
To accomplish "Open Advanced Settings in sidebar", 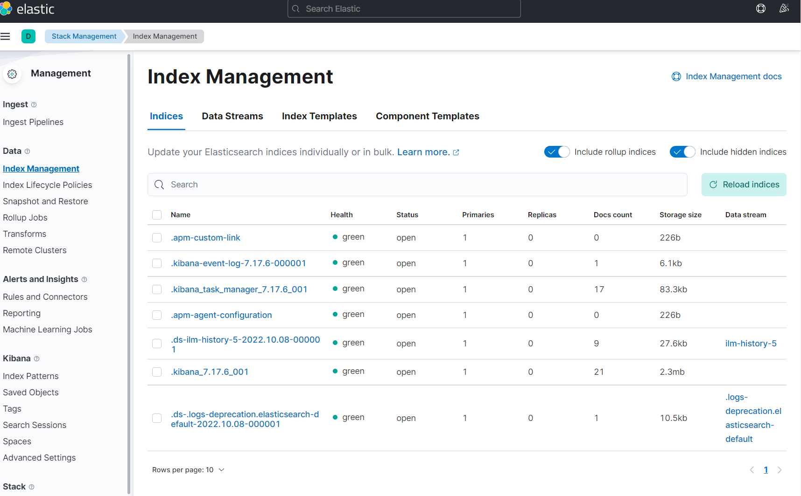I will click(x=39, y=458).
